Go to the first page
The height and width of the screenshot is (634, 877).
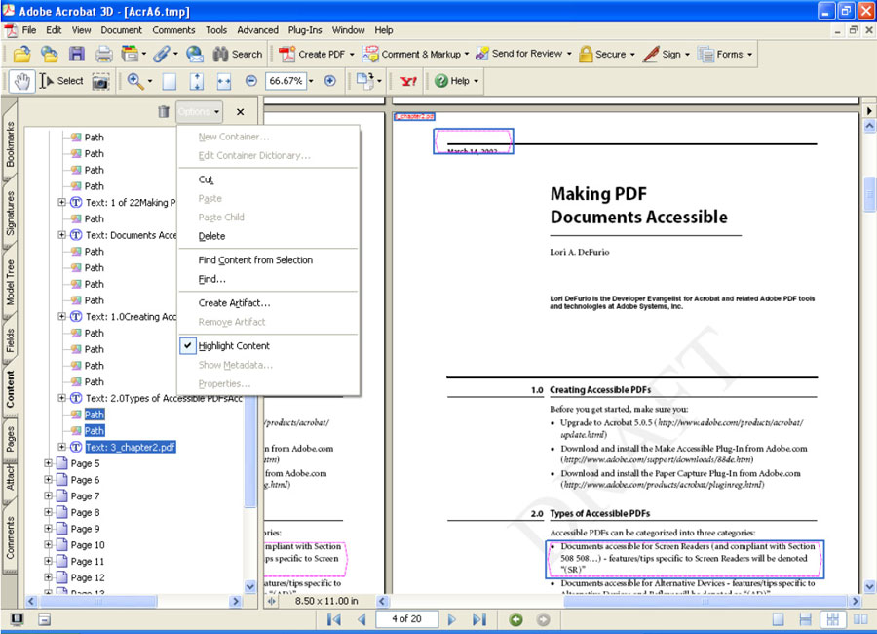click(x=334, y=618)
